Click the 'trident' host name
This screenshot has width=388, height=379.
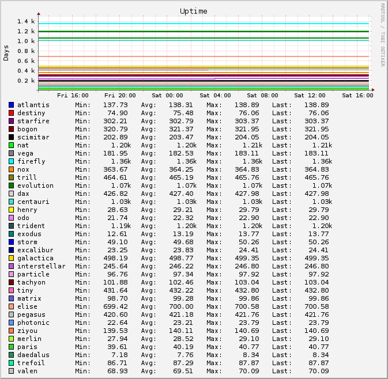[x=31, y=226]
